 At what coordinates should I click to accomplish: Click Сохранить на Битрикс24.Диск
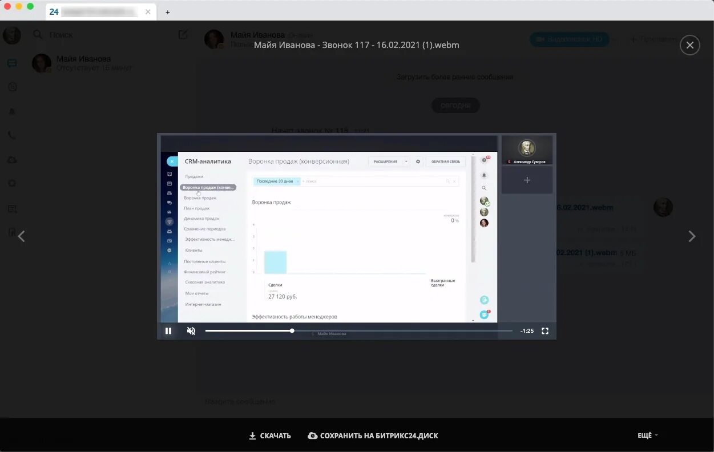373,435
